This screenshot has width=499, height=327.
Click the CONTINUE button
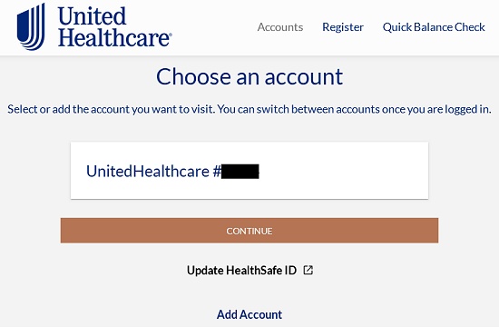coord(249,231)
